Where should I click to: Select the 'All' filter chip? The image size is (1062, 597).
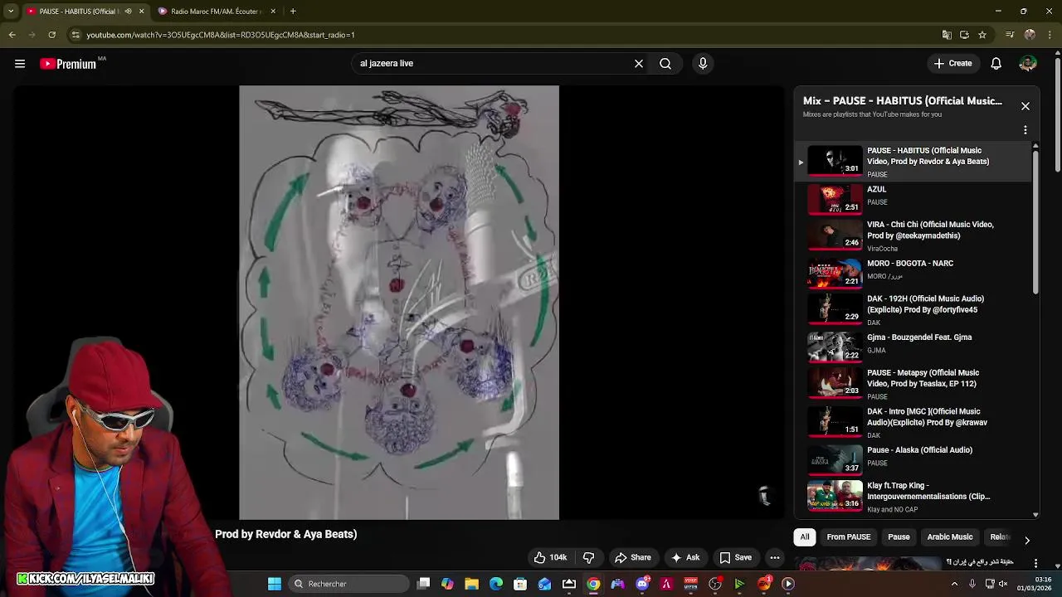point(804,537)
